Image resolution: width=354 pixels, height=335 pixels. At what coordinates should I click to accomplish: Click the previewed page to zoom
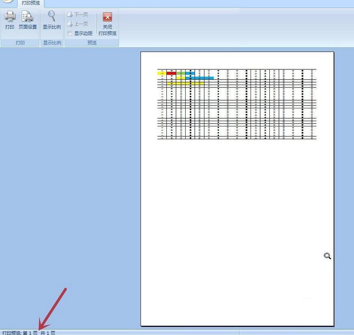[x=237, y=189]
